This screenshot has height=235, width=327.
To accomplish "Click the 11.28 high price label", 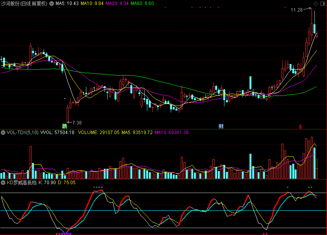I will pos(297,10).
